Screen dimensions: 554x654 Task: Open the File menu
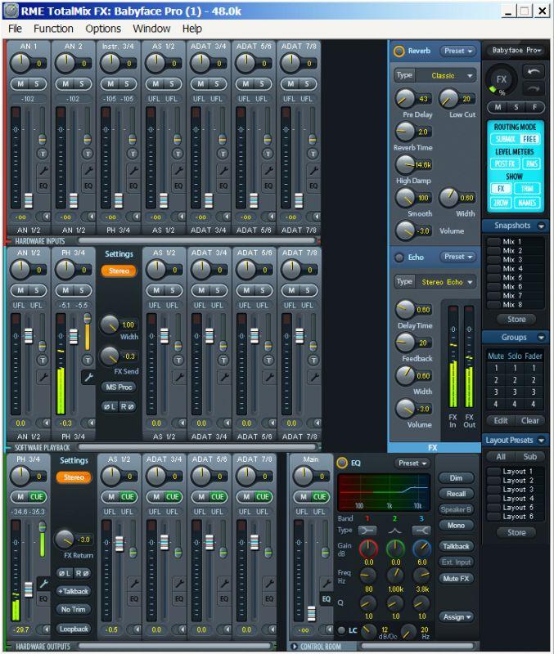coord(15,29)
